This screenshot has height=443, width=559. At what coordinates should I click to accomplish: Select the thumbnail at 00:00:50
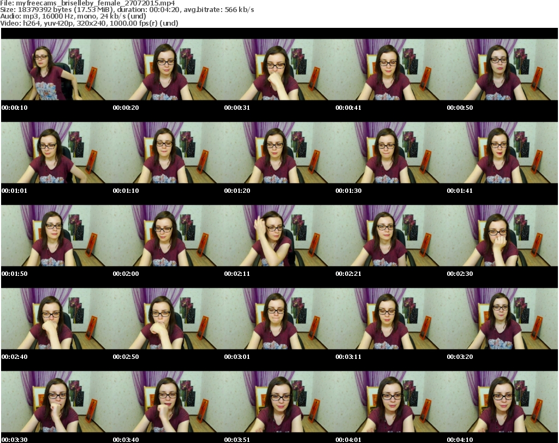pos(502,69)
